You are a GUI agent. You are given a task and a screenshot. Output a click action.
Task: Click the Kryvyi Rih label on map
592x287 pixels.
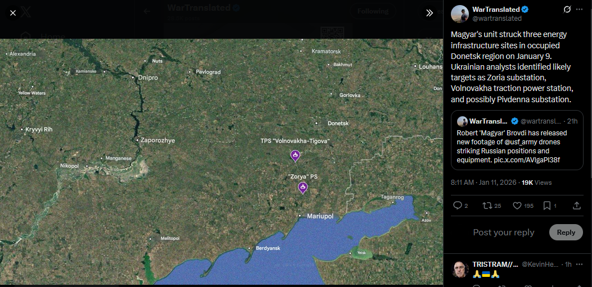point(39,129)
